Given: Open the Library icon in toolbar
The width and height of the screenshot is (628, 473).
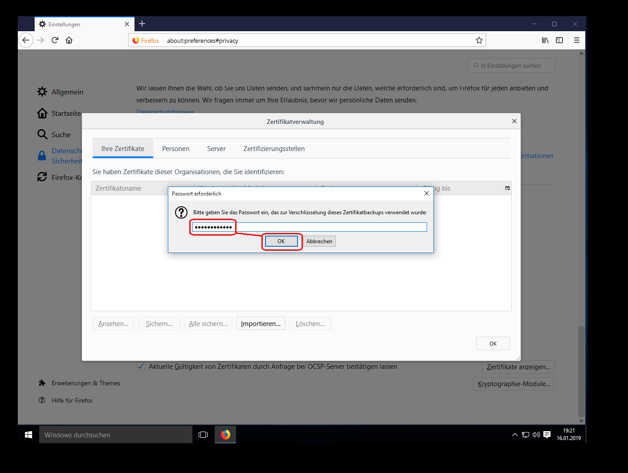Looking at the screenshot, I should point(545,40).
